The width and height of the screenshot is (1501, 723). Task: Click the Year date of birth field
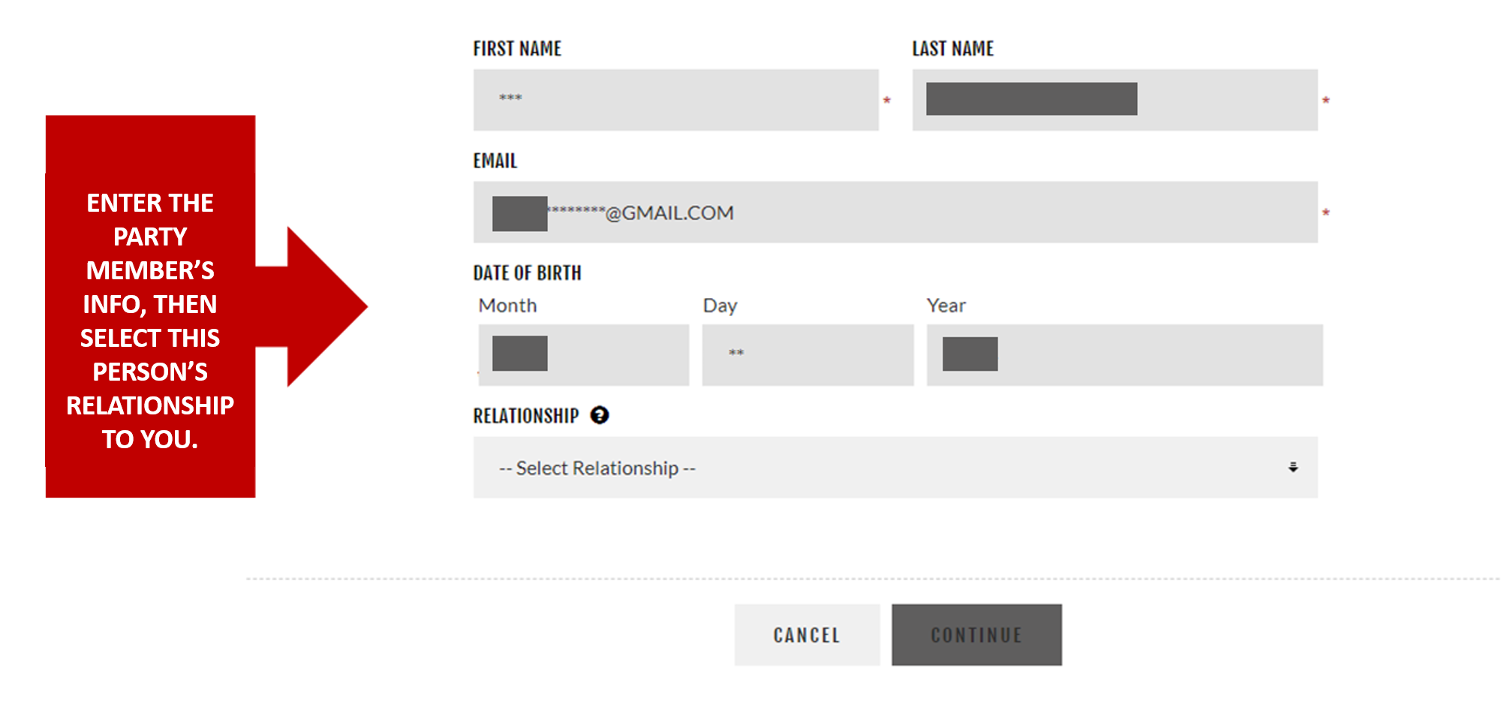click(1125, 355)
